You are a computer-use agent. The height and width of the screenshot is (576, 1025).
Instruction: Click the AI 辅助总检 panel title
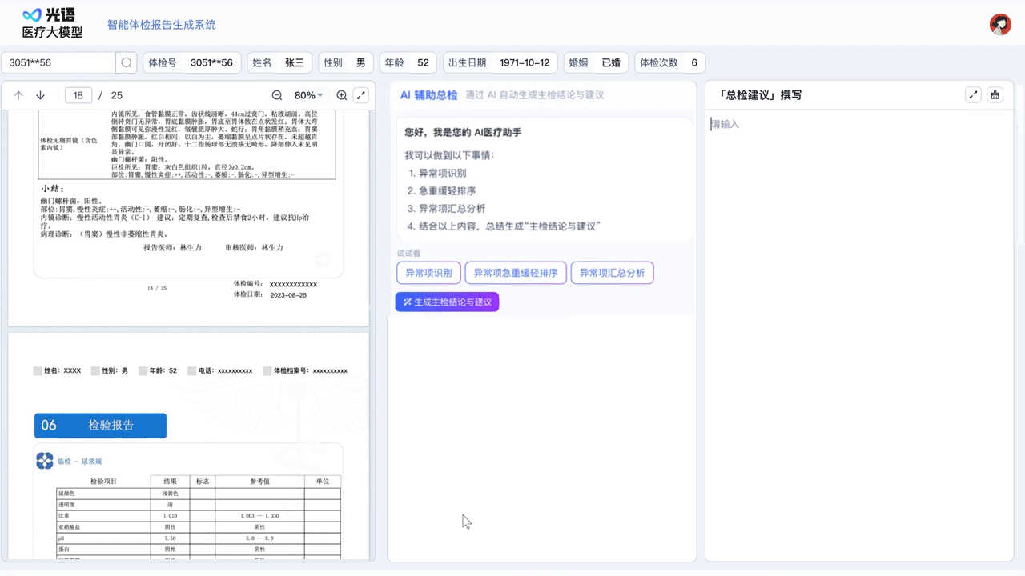coord(428,95)
